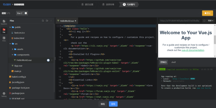Expand the assets folder

click(12, 49)
